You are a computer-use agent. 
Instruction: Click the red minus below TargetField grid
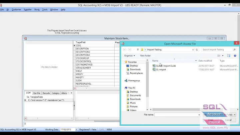(x=75, y=88)
